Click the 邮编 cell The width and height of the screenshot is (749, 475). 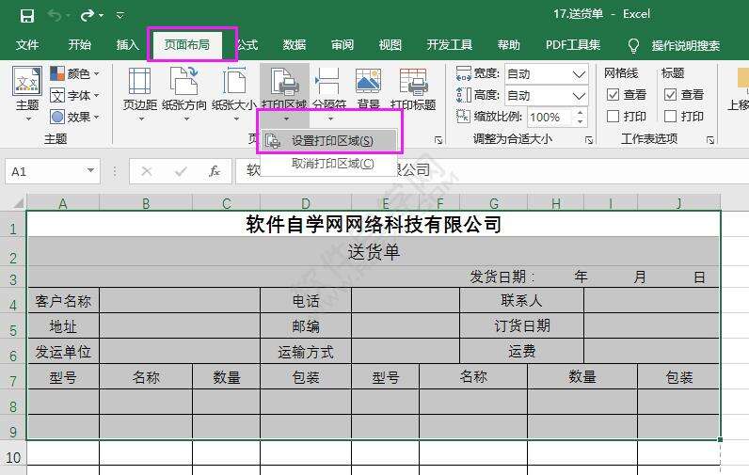306,326
